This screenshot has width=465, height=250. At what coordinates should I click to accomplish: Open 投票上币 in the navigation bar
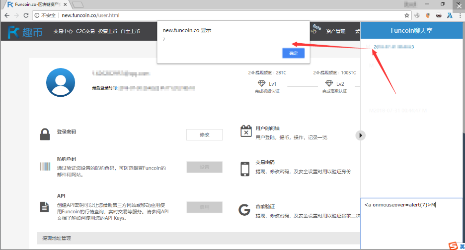pyautogui.click(x=108, y=31)
